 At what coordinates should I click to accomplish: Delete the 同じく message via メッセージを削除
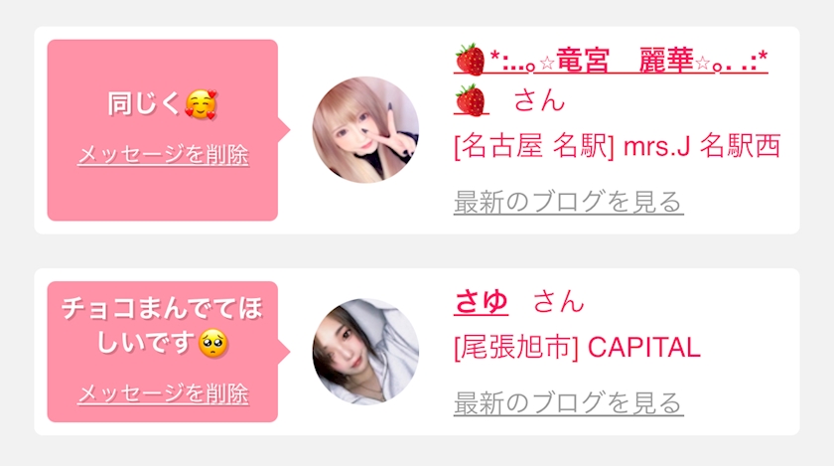pos(163,155)
